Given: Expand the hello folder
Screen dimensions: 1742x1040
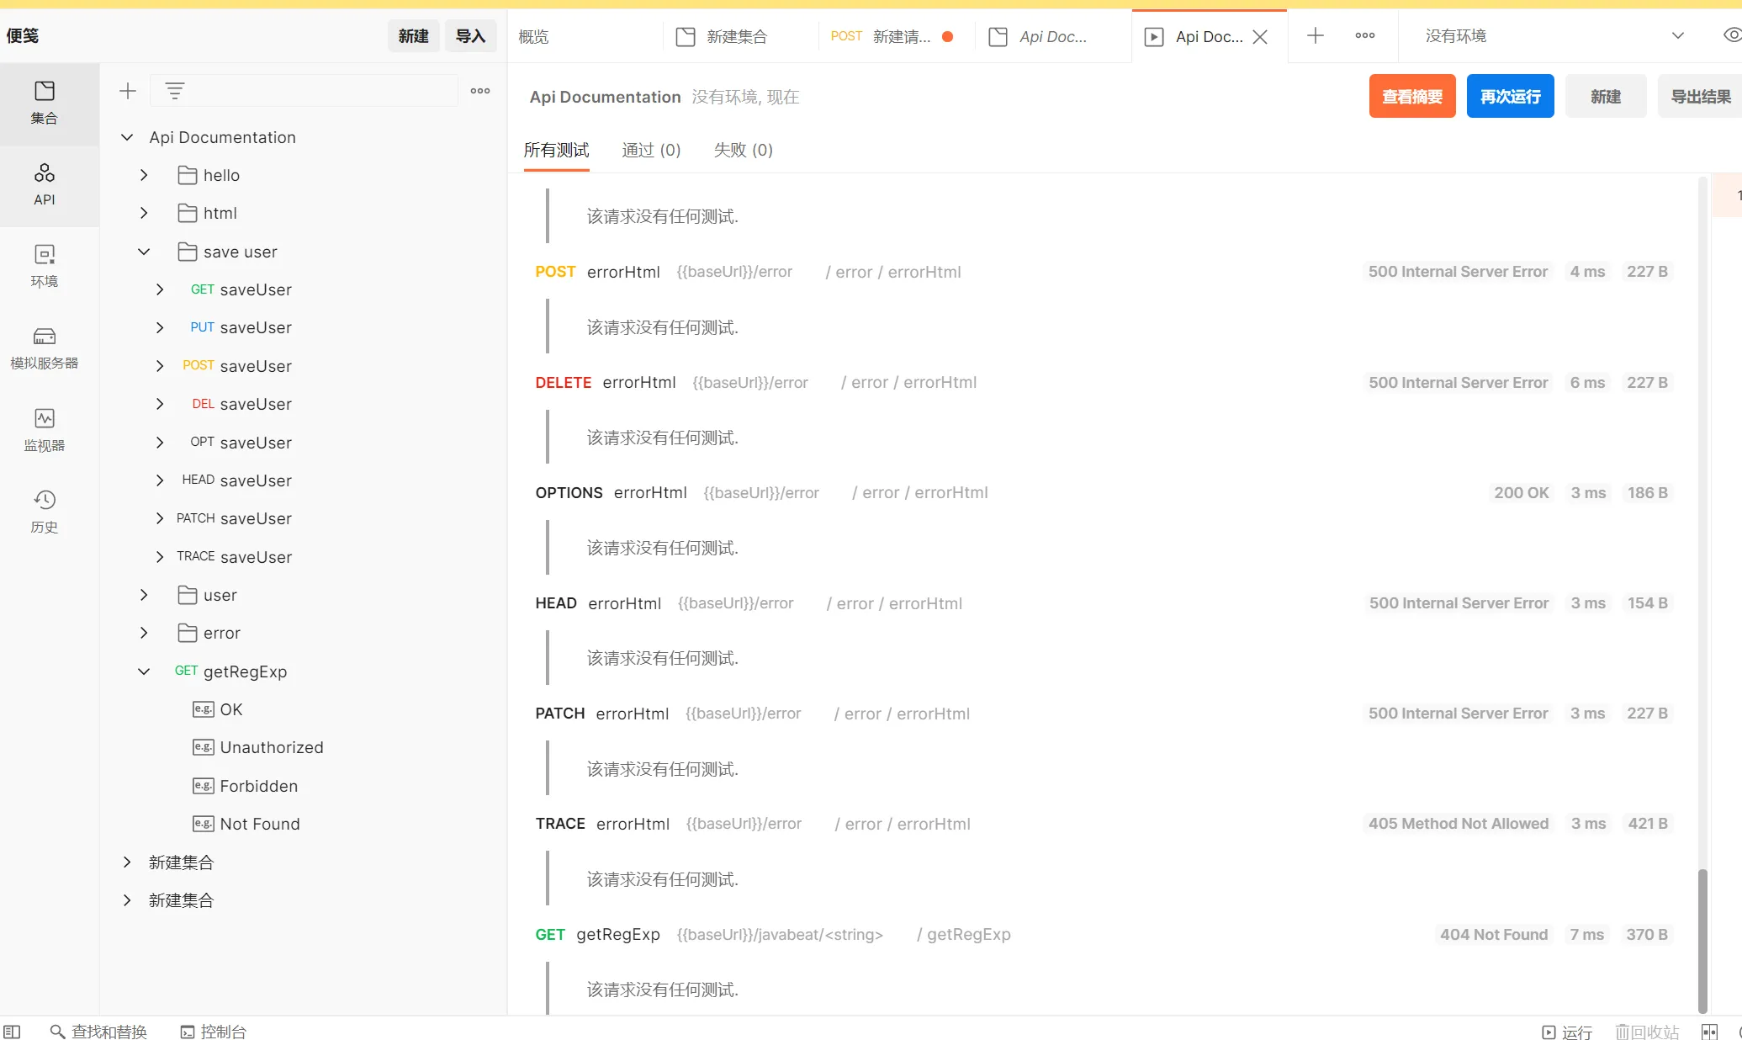Looking at the screenshot, I should click(144, 175).
